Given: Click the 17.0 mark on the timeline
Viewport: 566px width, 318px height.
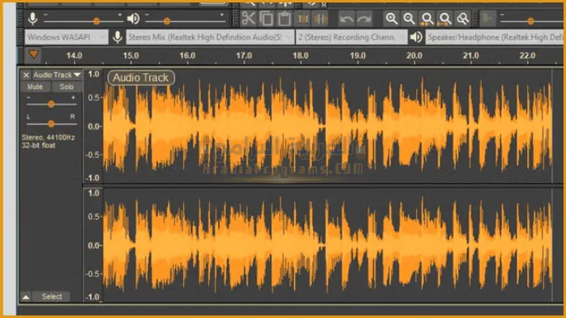Looking at the screenshot, I should (x=244, y=56).
